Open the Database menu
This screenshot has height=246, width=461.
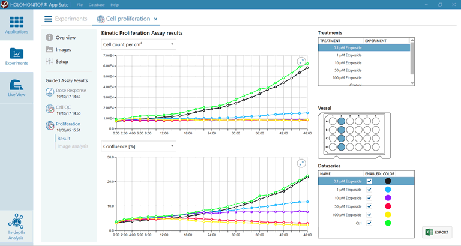[96, 5]
